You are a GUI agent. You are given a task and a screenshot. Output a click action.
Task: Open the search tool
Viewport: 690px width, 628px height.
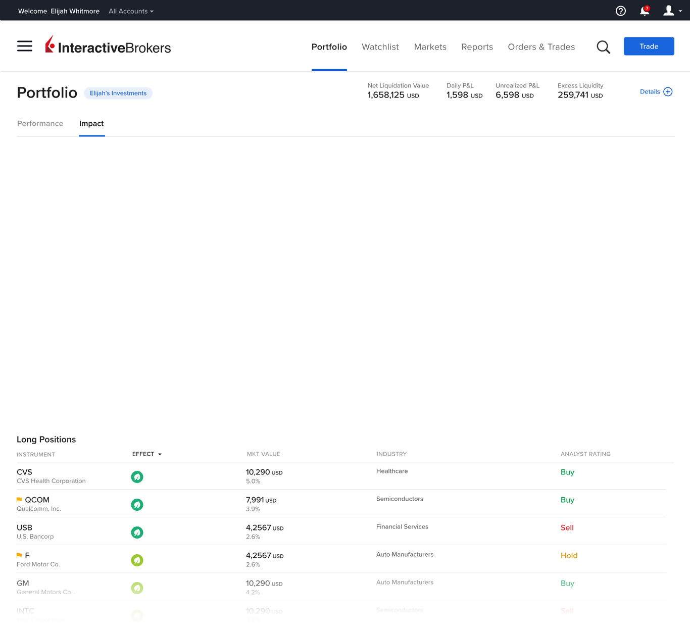pyautogui.click(x=603, y=46)
